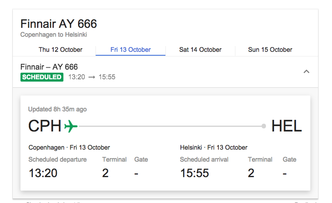332x203 pixels.
Task: Switch to the Sat 14 October tab
Action: pos(200,50)
